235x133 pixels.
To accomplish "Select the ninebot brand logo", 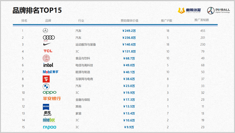I will tap(49, 120).
